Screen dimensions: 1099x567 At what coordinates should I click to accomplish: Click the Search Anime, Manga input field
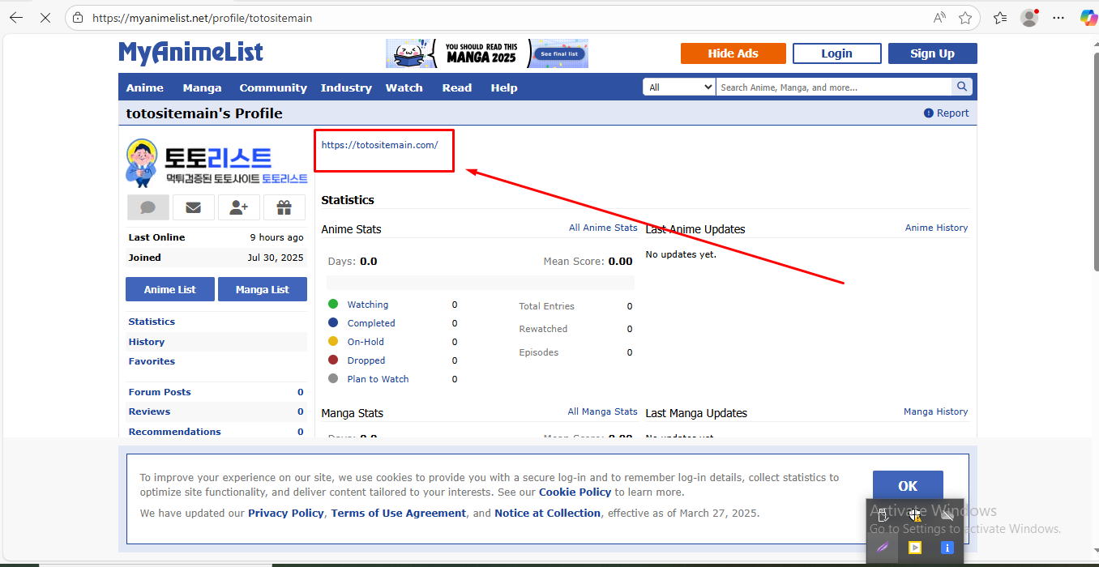click(x=833, y=87)
